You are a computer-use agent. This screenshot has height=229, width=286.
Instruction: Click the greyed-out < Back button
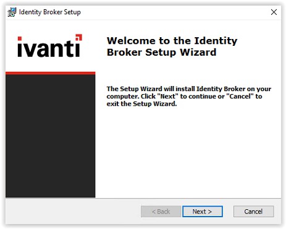coord(161,212)
